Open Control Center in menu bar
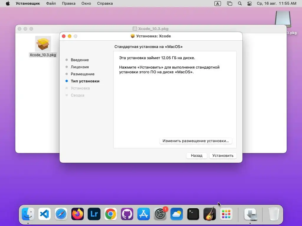The image size is (302, 226). [250, 4]
